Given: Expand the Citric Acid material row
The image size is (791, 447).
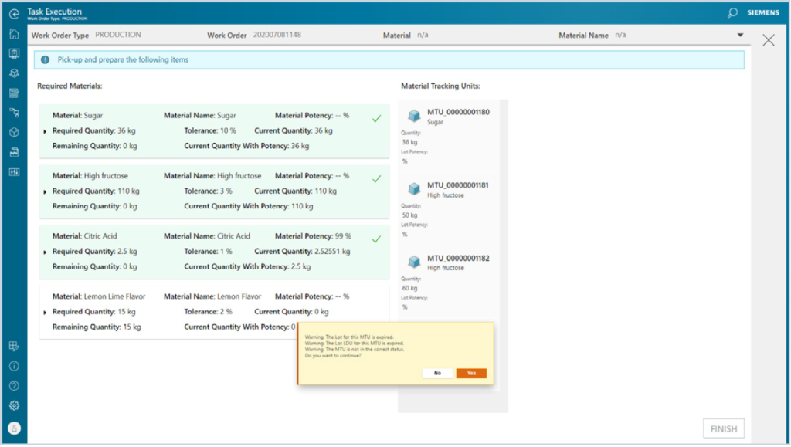Looking at the screenshot, I should click(45, 252).
